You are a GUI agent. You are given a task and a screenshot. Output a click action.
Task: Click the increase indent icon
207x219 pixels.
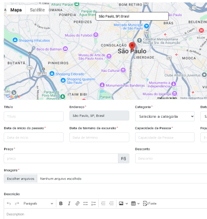point(112,204)
